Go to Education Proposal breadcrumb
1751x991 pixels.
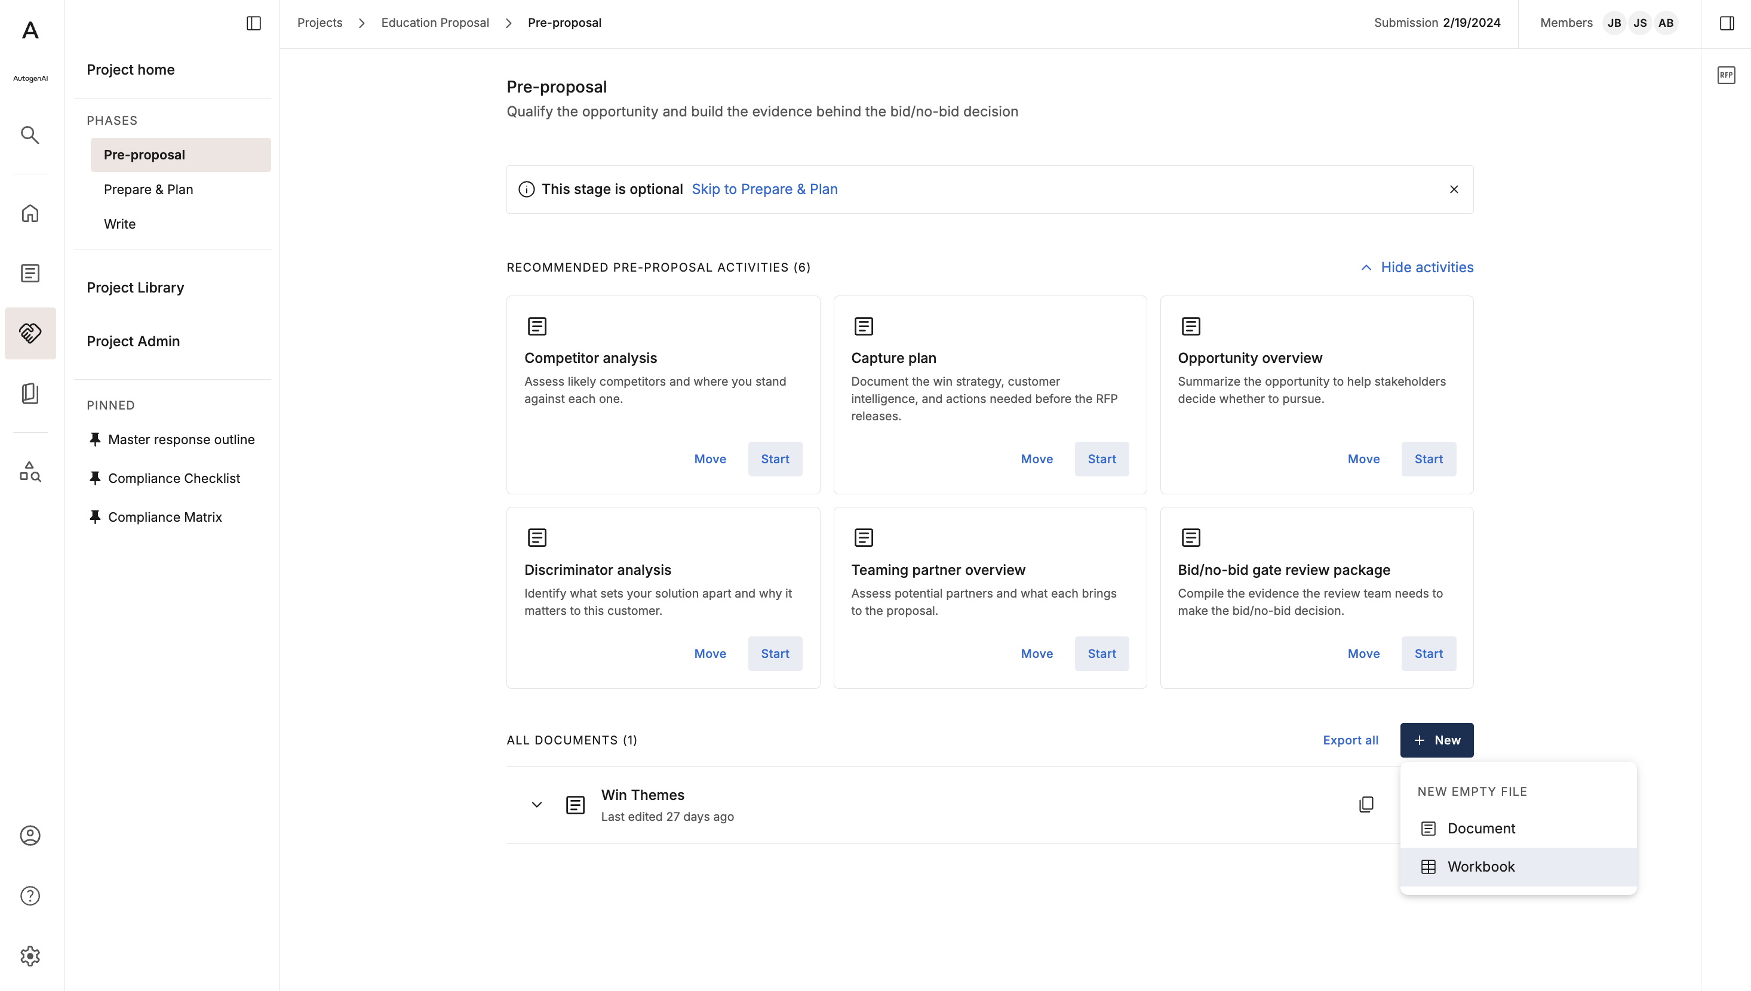(434, 23)
